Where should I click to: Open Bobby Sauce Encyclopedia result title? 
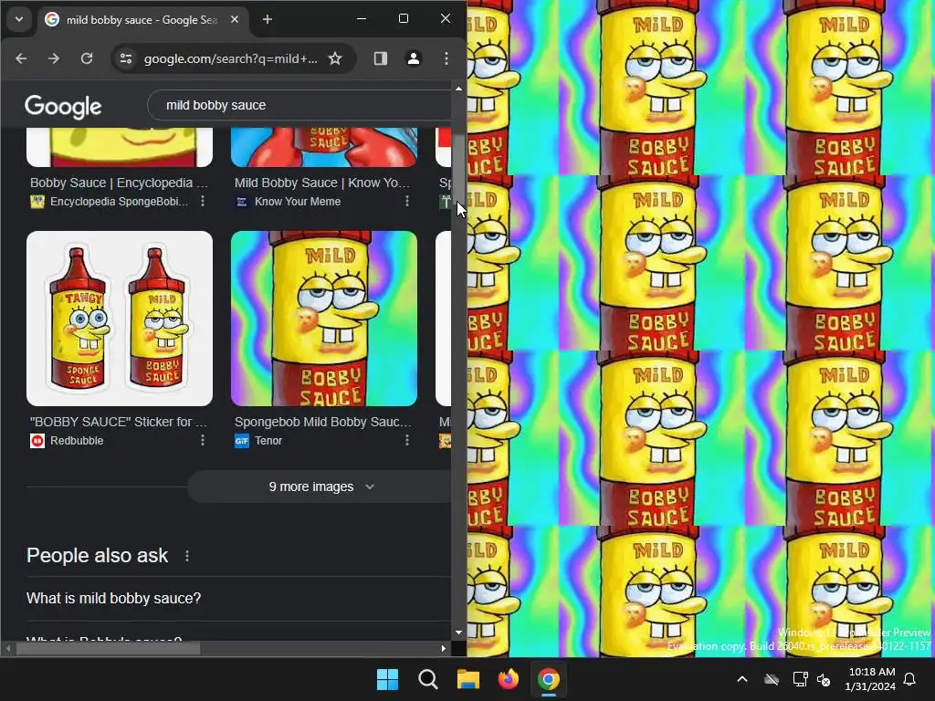[x=120, y=183]
